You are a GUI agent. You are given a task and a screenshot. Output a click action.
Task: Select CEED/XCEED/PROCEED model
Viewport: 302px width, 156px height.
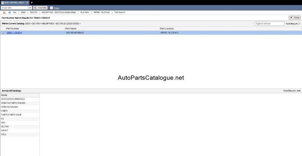(x=20, y=99)
